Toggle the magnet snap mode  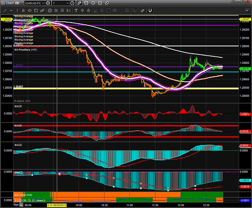tap(150, 10)
